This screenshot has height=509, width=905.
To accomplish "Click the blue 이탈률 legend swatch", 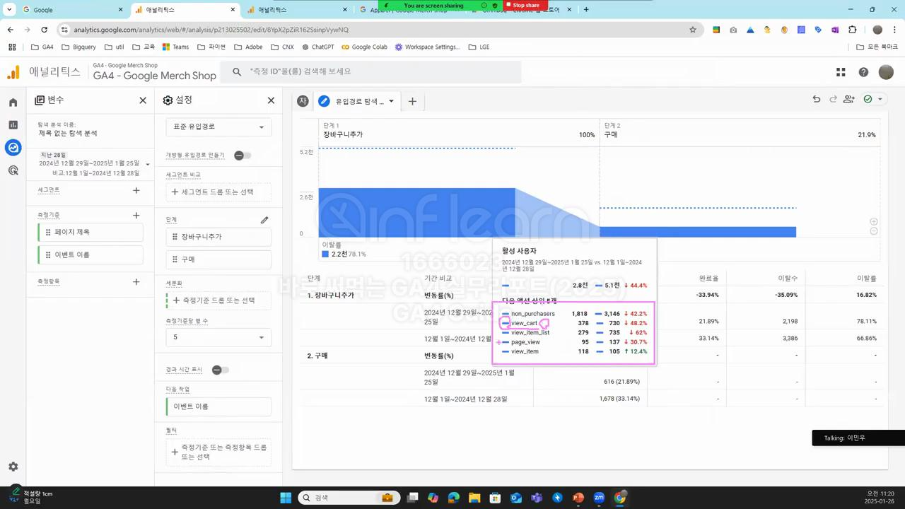I will [325, 254].
